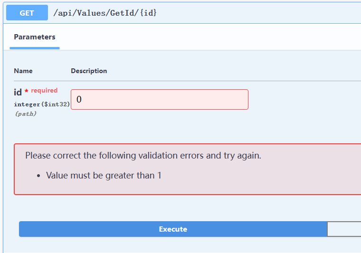
Task: Run the request with Execute button
Action: pyautogui.click(x=173, y=229)
